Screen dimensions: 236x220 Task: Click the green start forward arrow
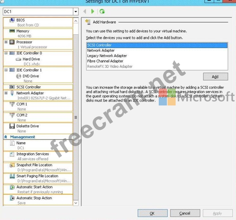(x=93, y=12)
